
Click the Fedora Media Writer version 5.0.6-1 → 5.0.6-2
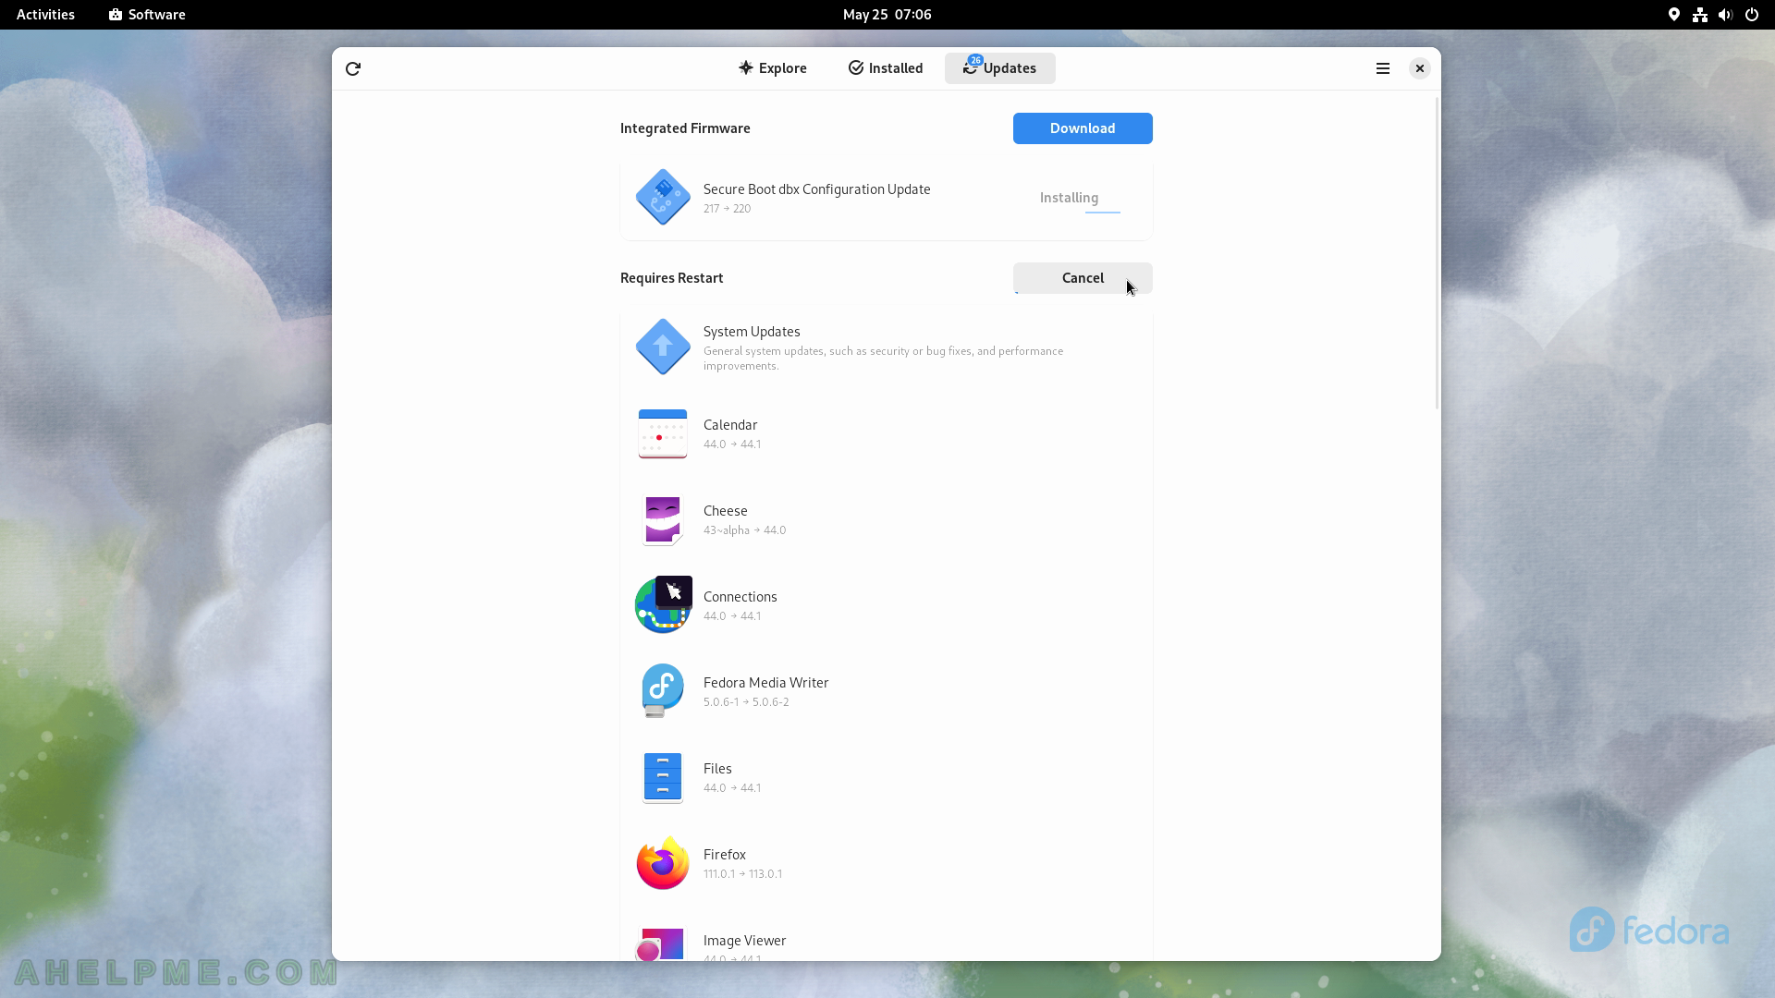pos(746,702)
